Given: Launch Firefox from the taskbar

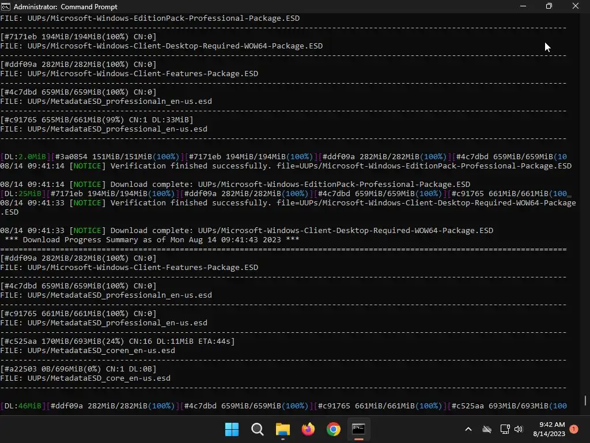Looking at the screenshot, I should tap(308, 429).
